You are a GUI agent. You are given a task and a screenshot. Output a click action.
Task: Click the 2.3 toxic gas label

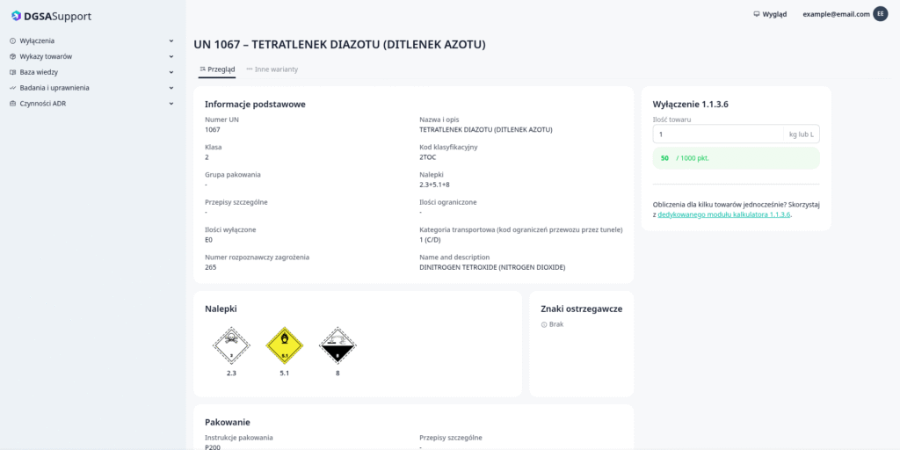tap(231, 345)
